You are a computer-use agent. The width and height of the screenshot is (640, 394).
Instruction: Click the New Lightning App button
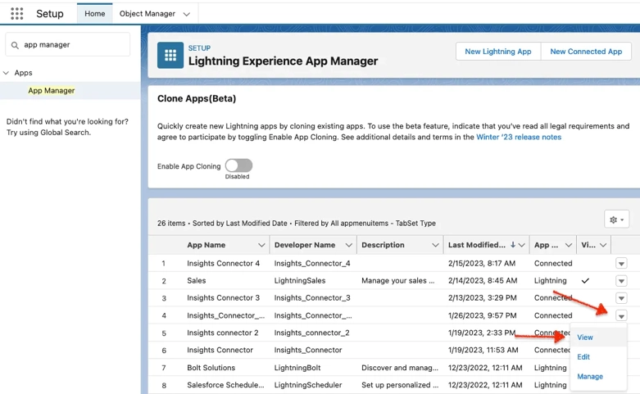coord(497,52)
